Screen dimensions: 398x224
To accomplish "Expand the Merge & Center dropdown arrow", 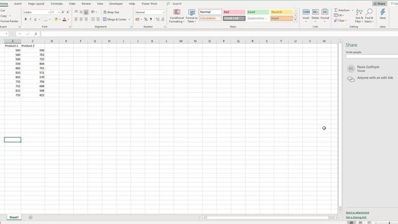I will tap(129, 19).
